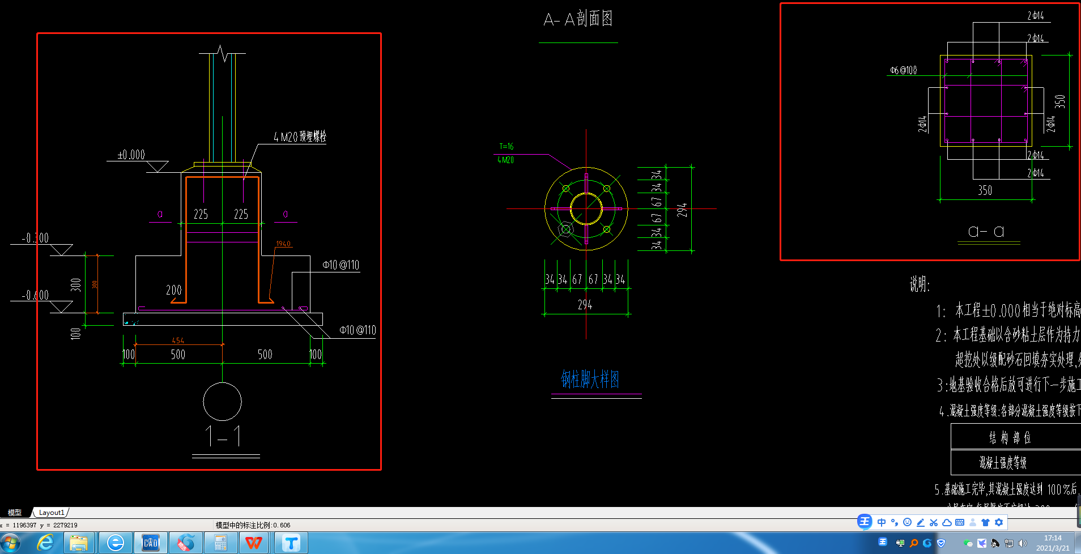Viewport: 1081px width, 554px height.
Task: Open the blue shield security tray icon
Action: (x=941, y=543)
